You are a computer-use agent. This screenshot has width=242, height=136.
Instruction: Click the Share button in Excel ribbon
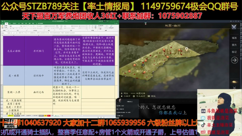[x=116, y=24]
